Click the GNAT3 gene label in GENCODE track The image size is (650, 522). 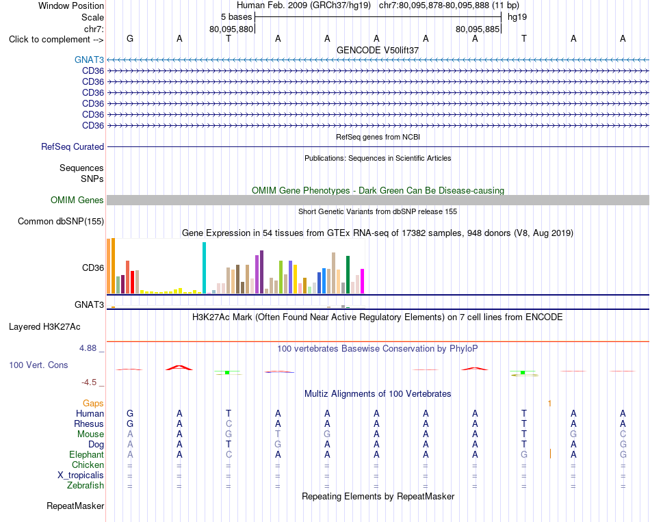(89, 60)
